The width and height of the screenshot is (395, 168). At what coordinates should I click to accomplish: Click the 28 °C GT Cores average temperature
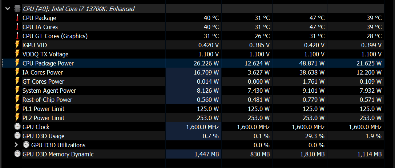[x=374, y=36]
